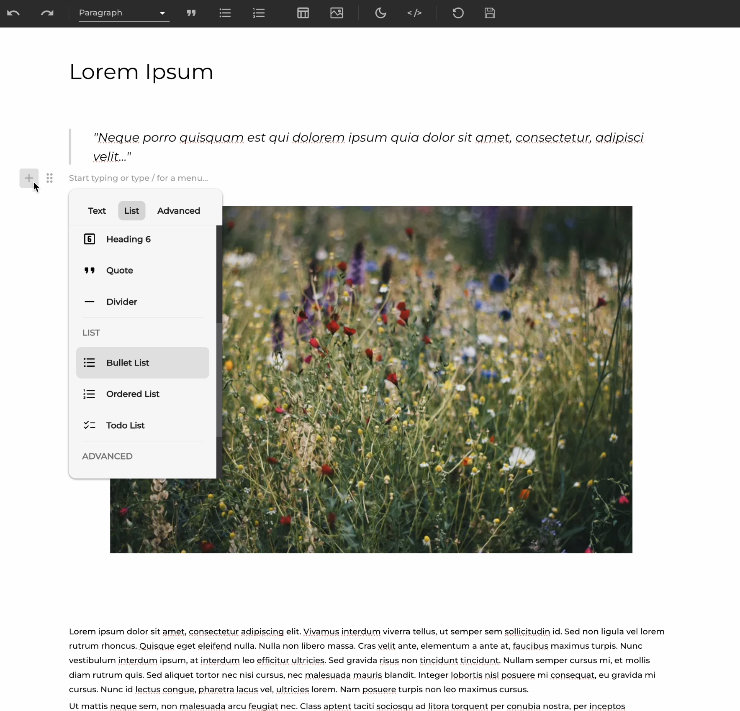Toggle the code view icon
Screen dimensions: 740x711
tap(414, 13)
